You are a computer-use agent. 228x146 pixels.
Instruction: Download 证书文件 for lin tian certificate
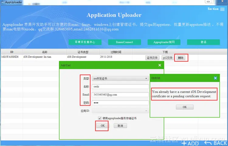click(152, 58)
